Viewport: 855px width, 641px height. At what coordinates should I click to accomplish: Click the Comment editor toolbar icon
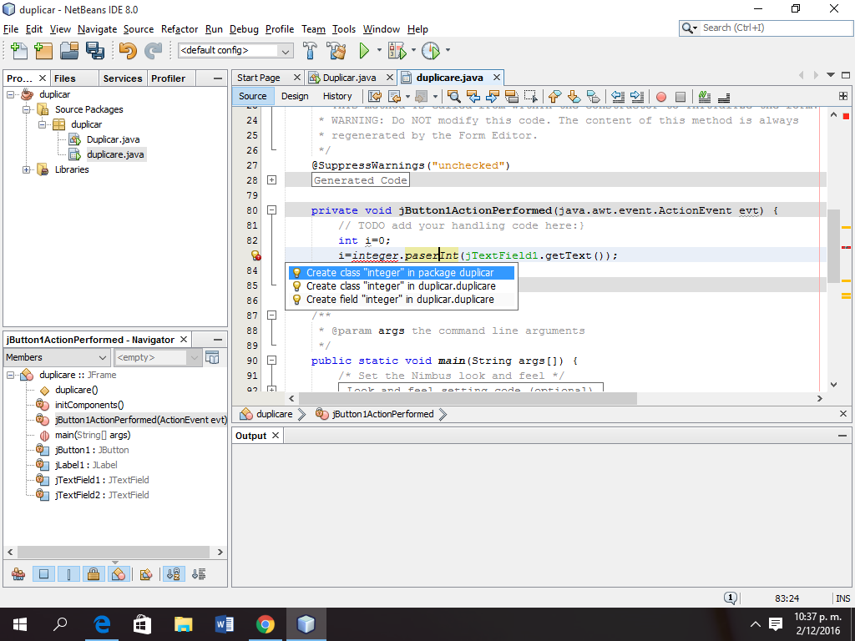[x=705, y=97]
